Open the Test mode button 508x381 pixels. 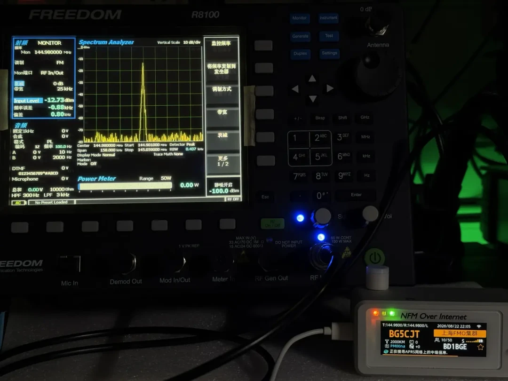(x=329, y=36)
